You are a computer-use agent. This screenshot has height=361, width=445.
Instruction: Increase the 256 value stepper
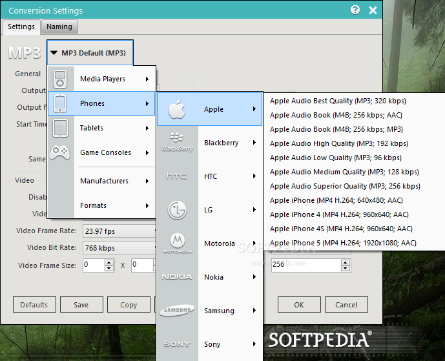pyautogui.click(x=345, y=263)
